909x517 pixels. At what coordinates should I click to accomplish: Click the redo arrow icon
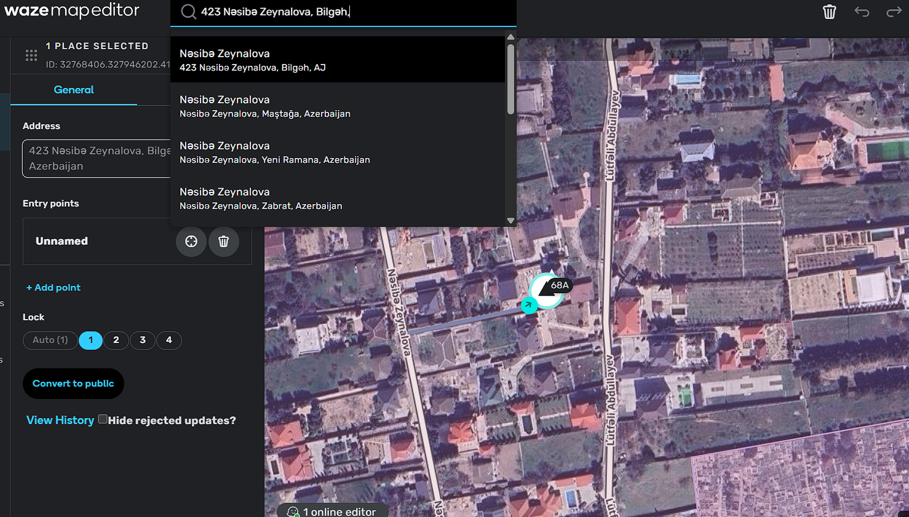point(893,12)
